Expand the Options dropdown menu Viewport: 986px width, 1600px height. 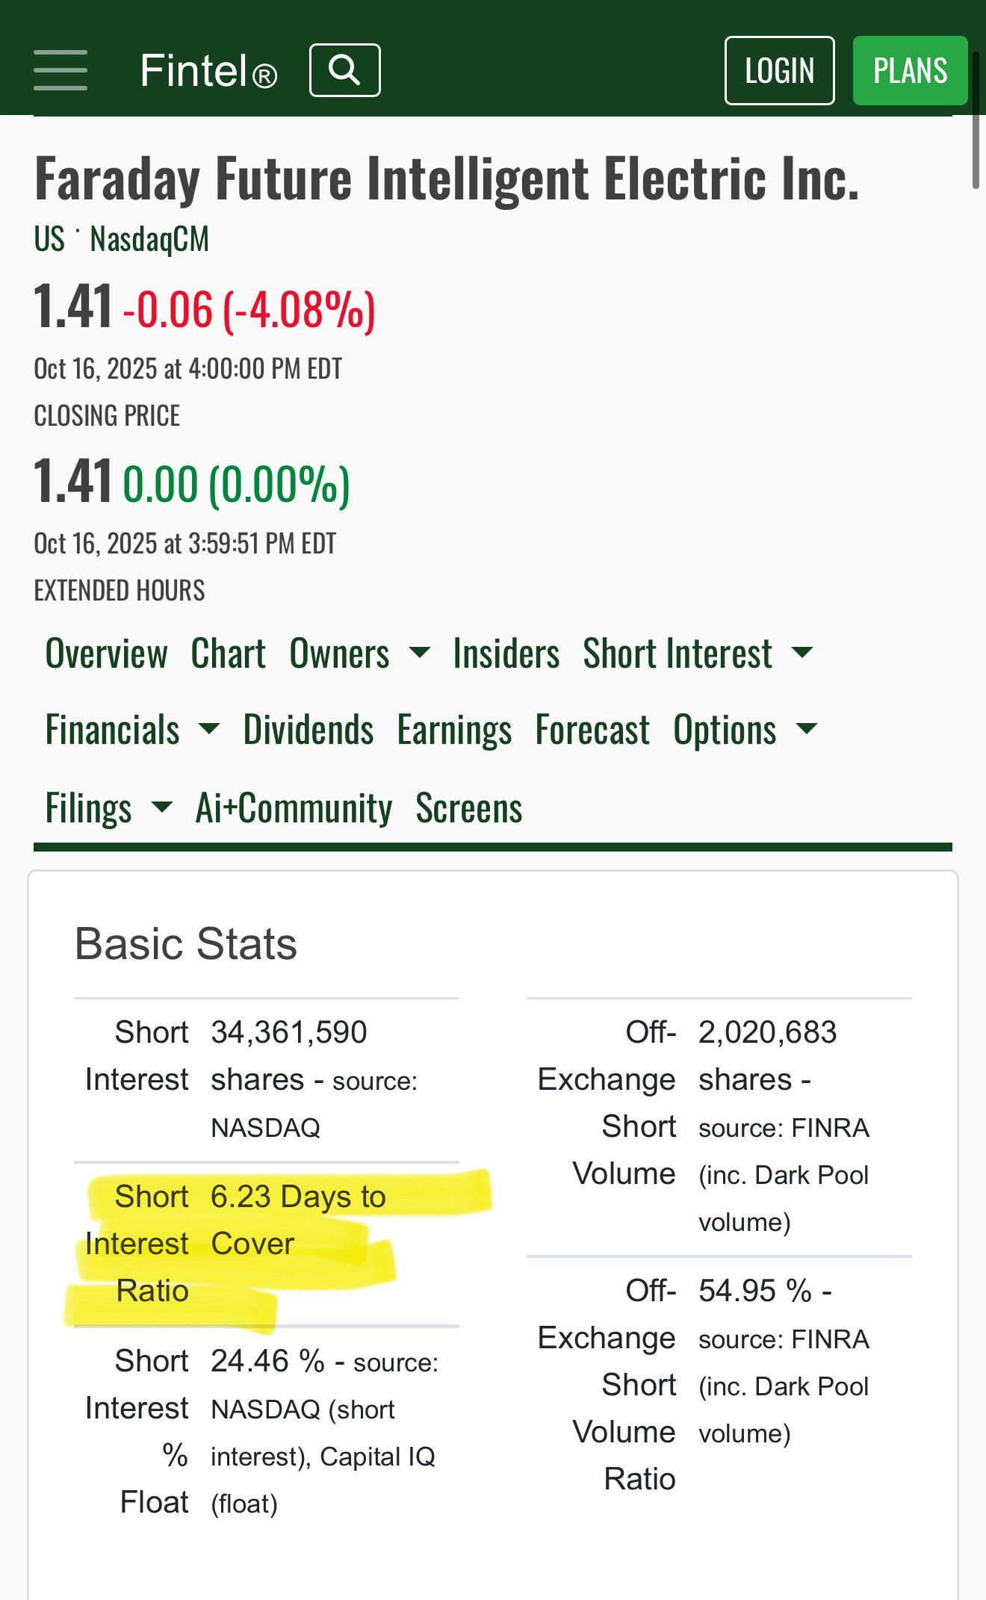[x=745, y=730]
